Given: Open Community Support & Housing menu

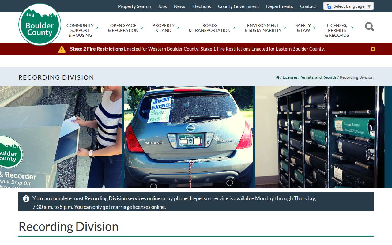Looking at the screenshot, I should pyautogui.click(x=80, y=30).
